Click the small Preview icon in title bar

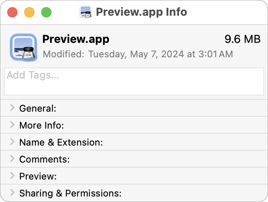tap(86, 12)
